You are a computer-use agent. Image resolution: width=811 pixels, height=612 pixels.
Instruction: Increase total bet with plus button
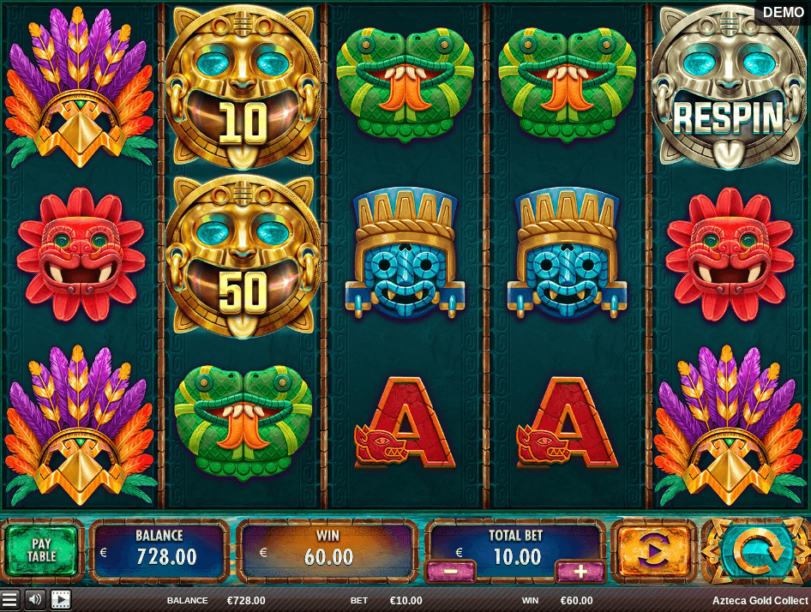580,571
